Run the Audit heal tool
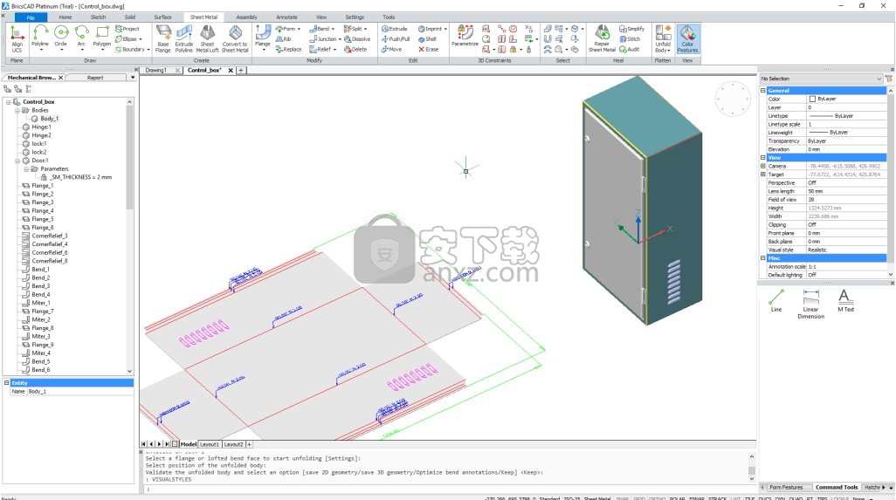The width and height of the screenshot is (896, 500). [x=630, y=49]
